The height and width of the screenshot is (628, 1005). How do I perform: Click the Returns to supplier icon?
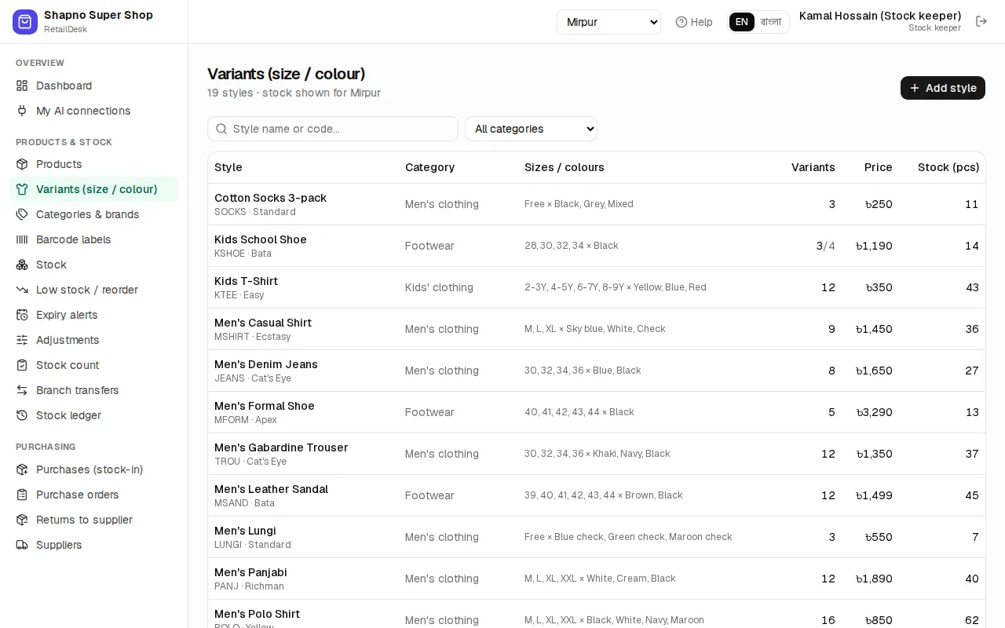[x=22, y=520]
